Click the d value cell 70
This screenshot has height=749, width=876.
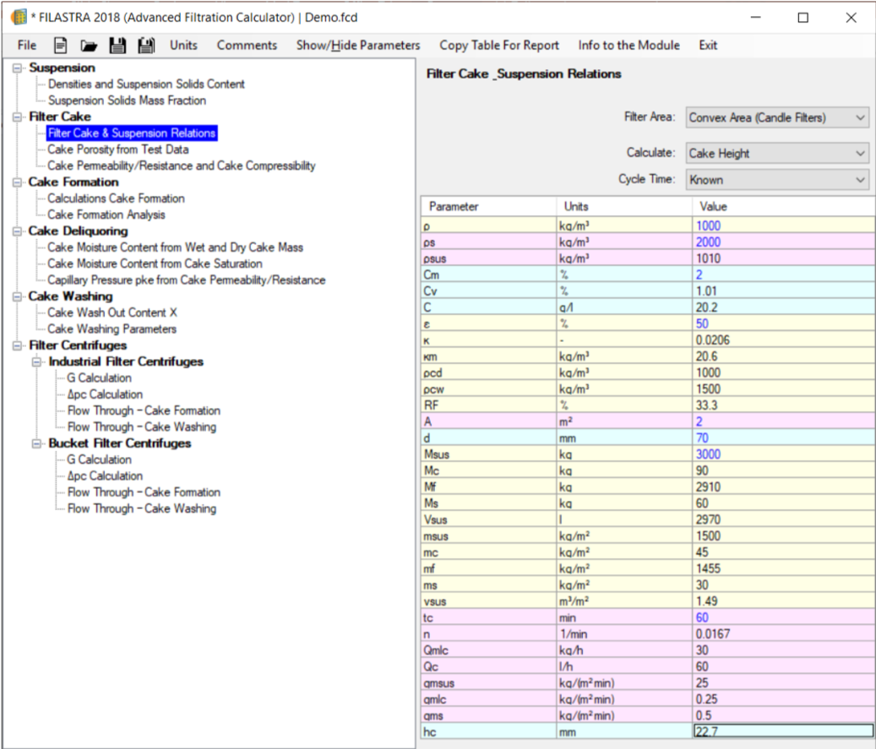(x=783, y=438)
